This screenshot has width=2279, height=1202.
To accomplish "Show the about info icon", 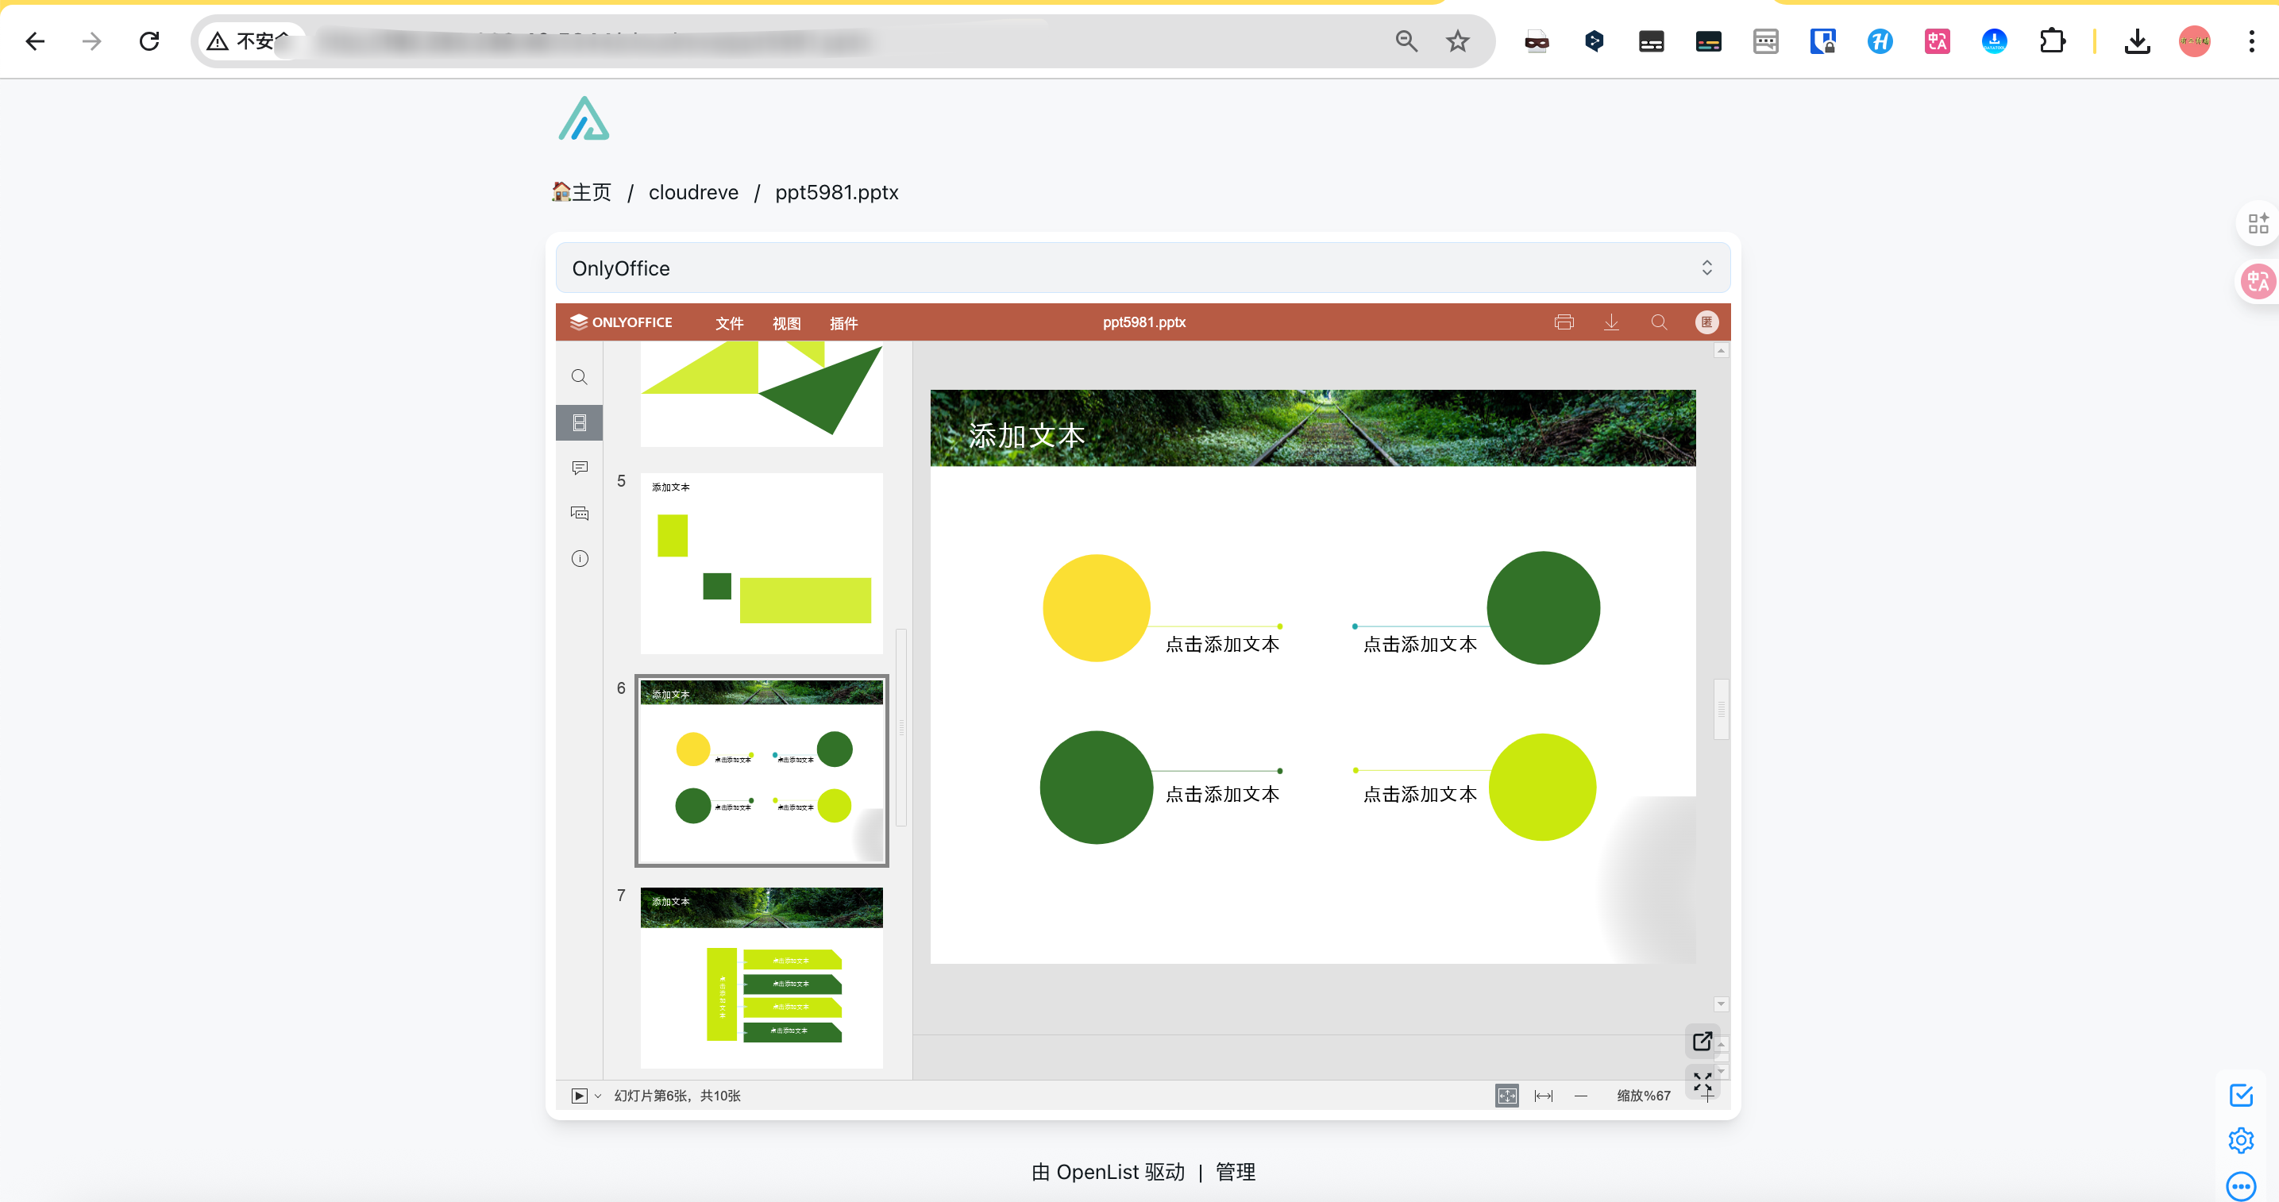I will (580, 558).
